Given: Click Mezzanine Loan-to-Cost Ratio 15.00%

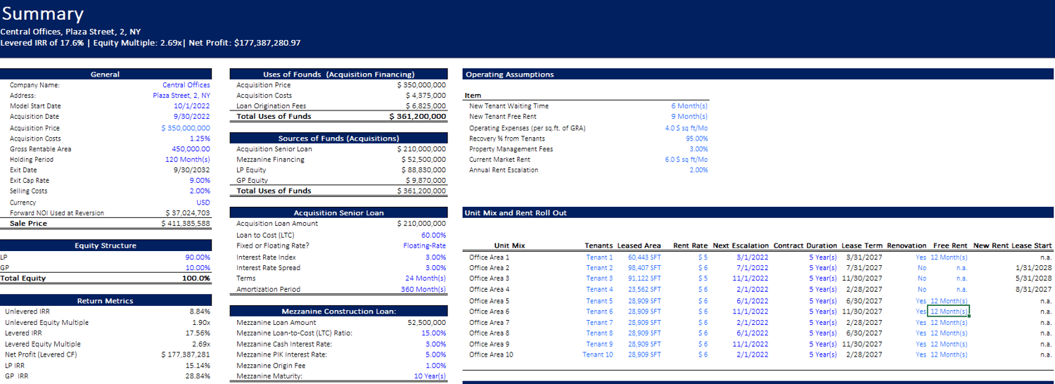Looking at the screenshot, I should pos(435,333).
